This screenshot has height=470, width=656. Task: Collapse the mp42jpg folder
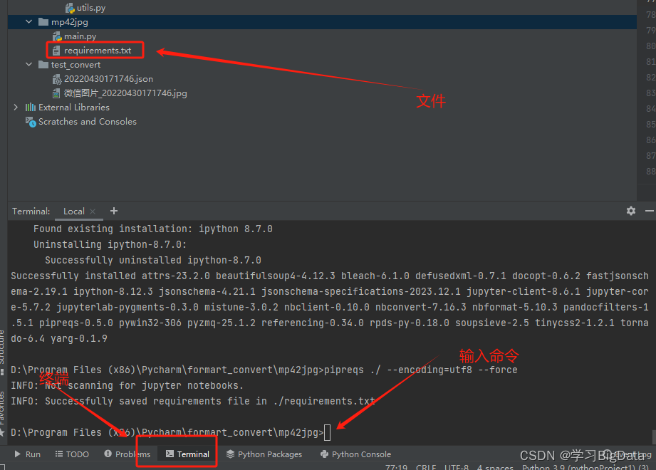click(x=29, y=22)
